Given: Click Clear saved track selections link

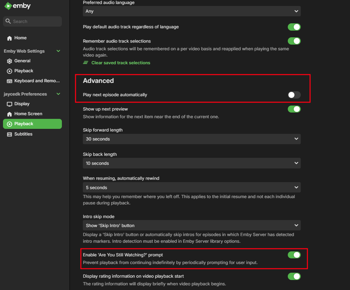Looking at the screenshot, I should point(120,63).
